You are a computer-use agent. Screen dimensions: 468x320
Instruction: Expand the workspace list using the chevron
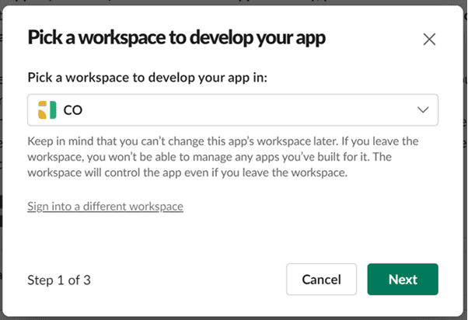point(423,110)
